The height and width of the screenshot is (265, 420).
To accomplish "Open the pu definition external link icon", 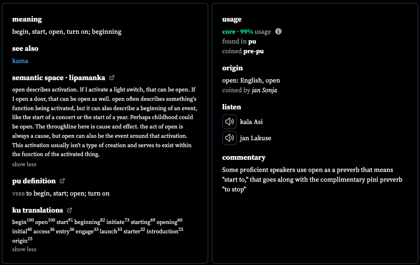I will 62,181.
